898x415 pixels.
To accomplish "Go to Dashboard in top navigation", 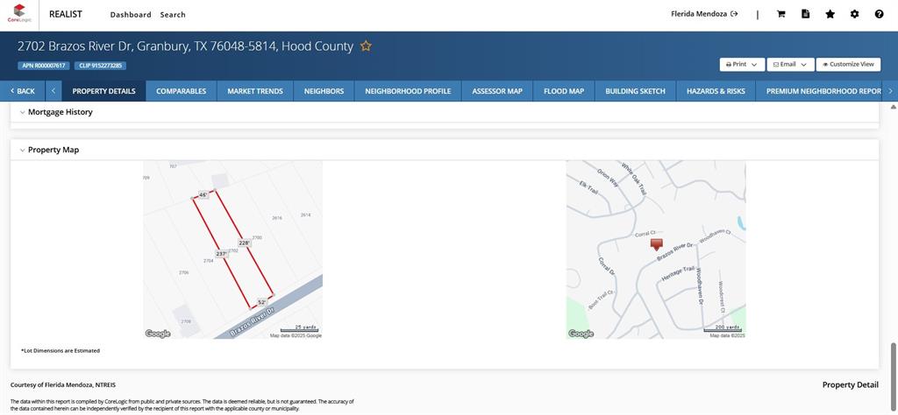I will tap(131, 15).
